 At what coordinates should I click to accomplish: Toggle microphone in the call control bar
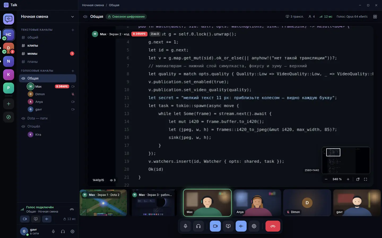[x=185, y=226]
